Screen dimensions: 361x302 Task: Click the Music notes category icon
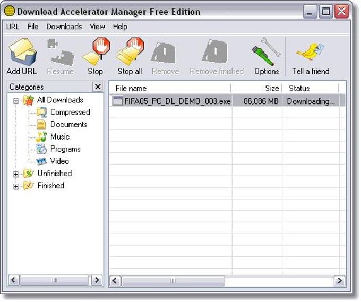point(41,137)
